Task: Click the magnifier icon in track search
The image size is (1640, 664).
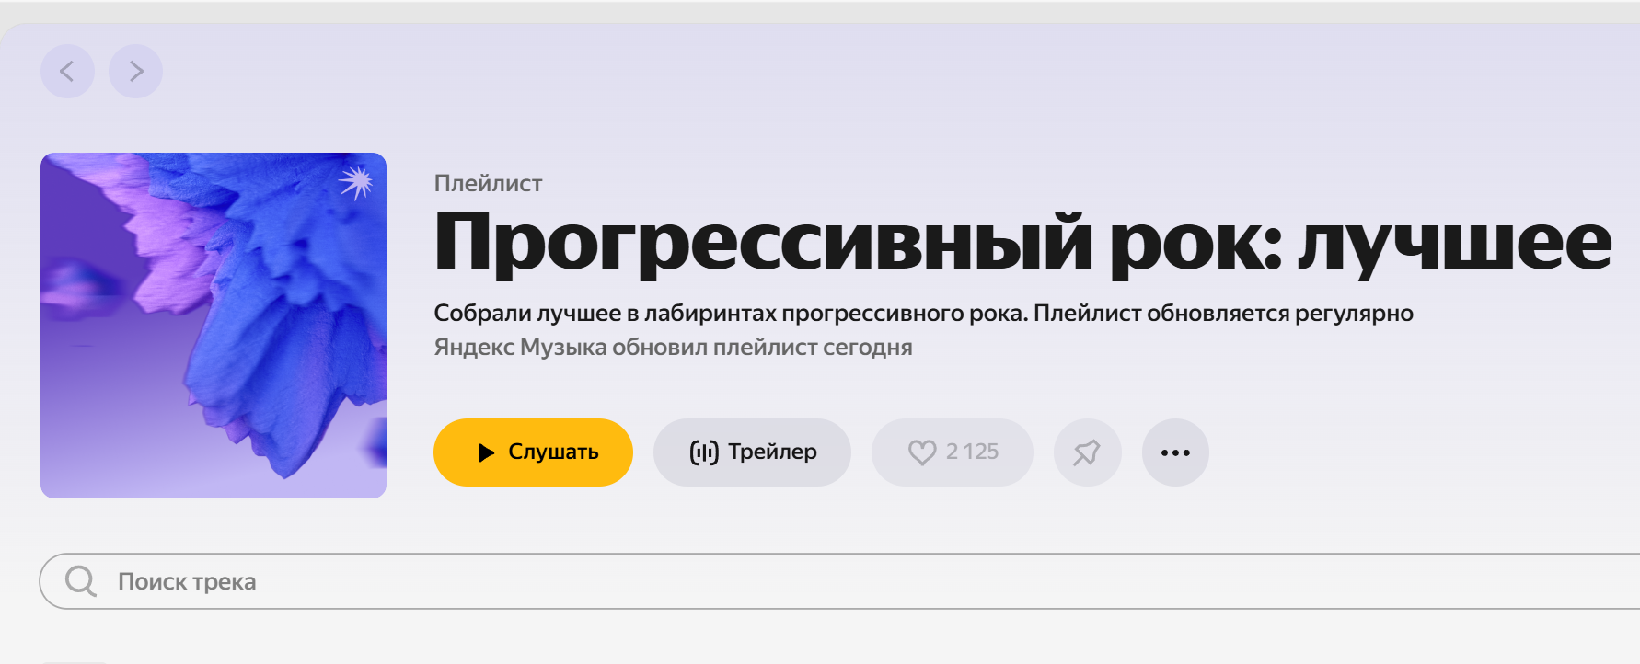Action: 81,581
